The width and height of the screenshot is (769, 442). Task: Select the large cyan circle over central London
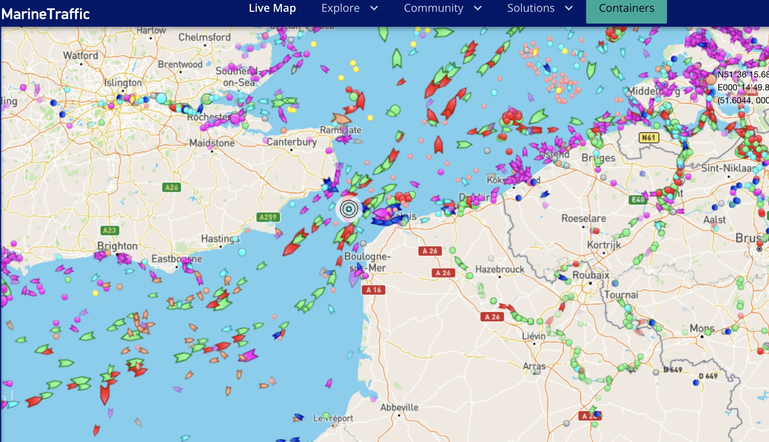click(x=161, y=98)
